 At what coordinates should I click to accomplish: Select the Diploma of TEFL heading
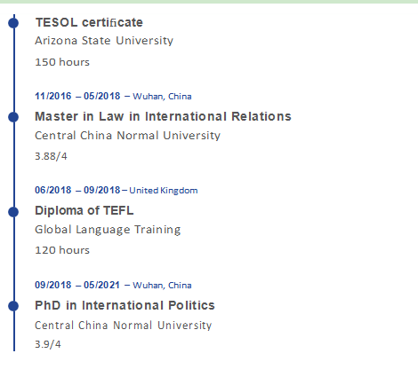click(x=84, y=210)
